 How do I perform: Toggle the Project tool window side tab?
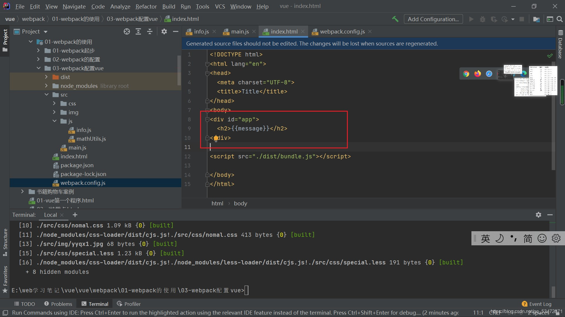5,40
